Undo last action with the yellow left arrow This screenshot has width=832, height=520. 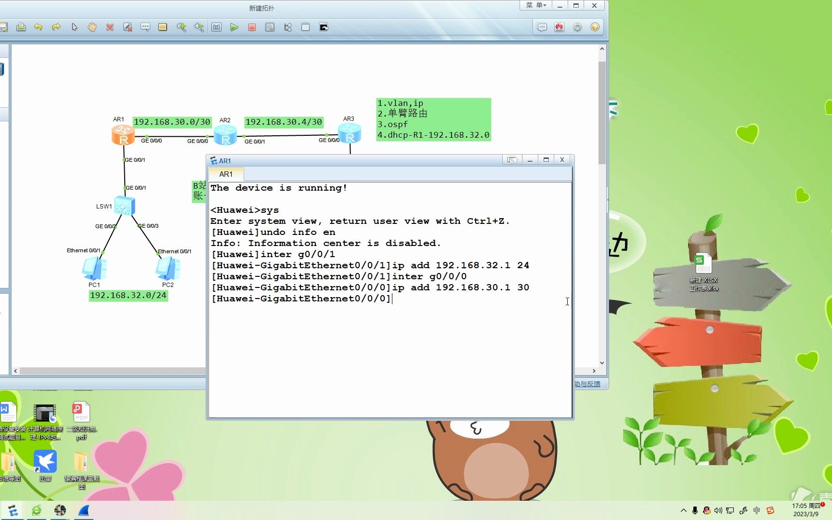39,27
